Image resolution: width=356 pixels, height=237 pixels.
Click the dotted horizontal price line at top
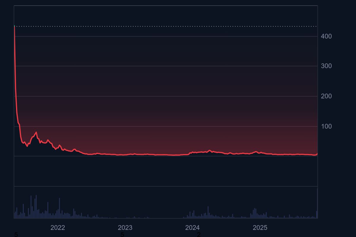(166, 26)
